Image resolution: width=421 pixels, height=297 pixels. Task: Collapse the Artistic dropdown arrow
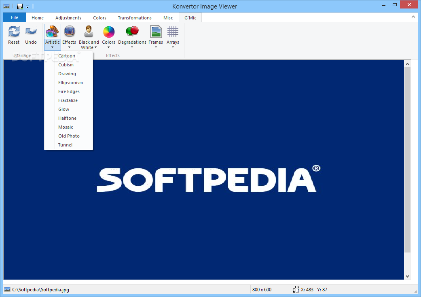(52, 47)
